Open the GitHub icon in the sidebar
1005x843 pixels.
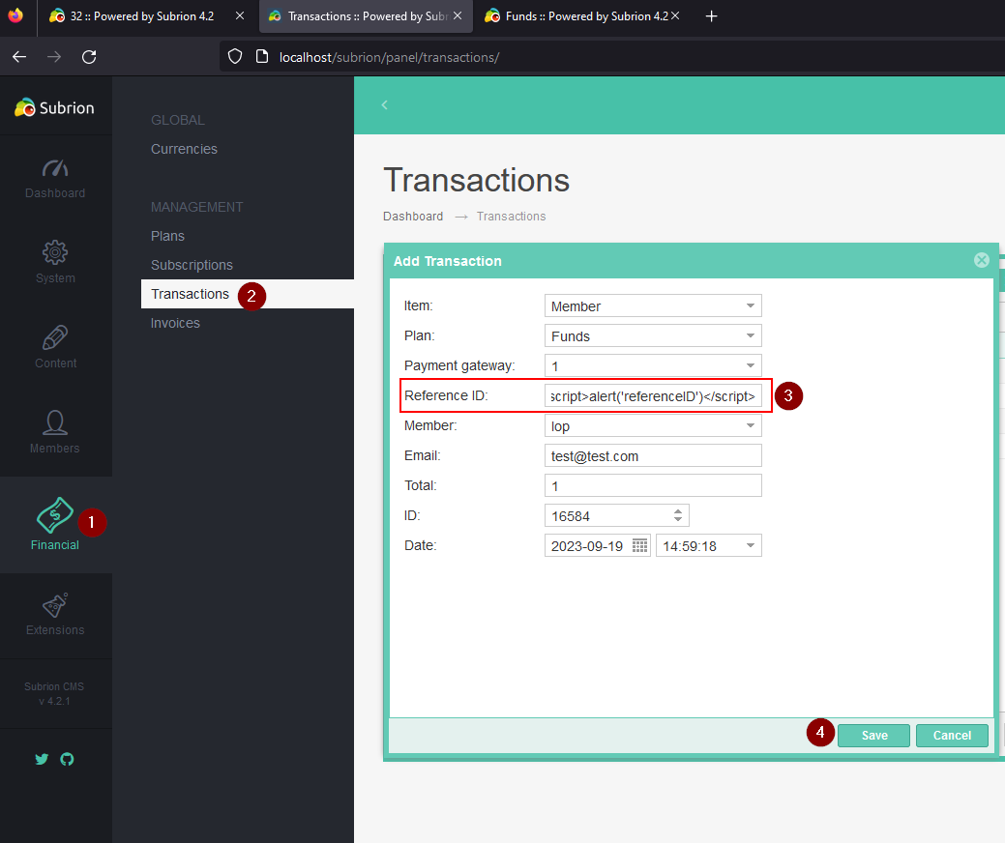67,759
